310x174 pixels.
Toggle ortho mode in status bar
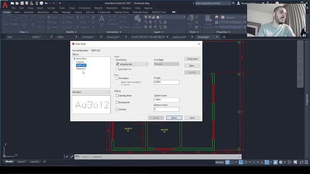click(241, 162)
